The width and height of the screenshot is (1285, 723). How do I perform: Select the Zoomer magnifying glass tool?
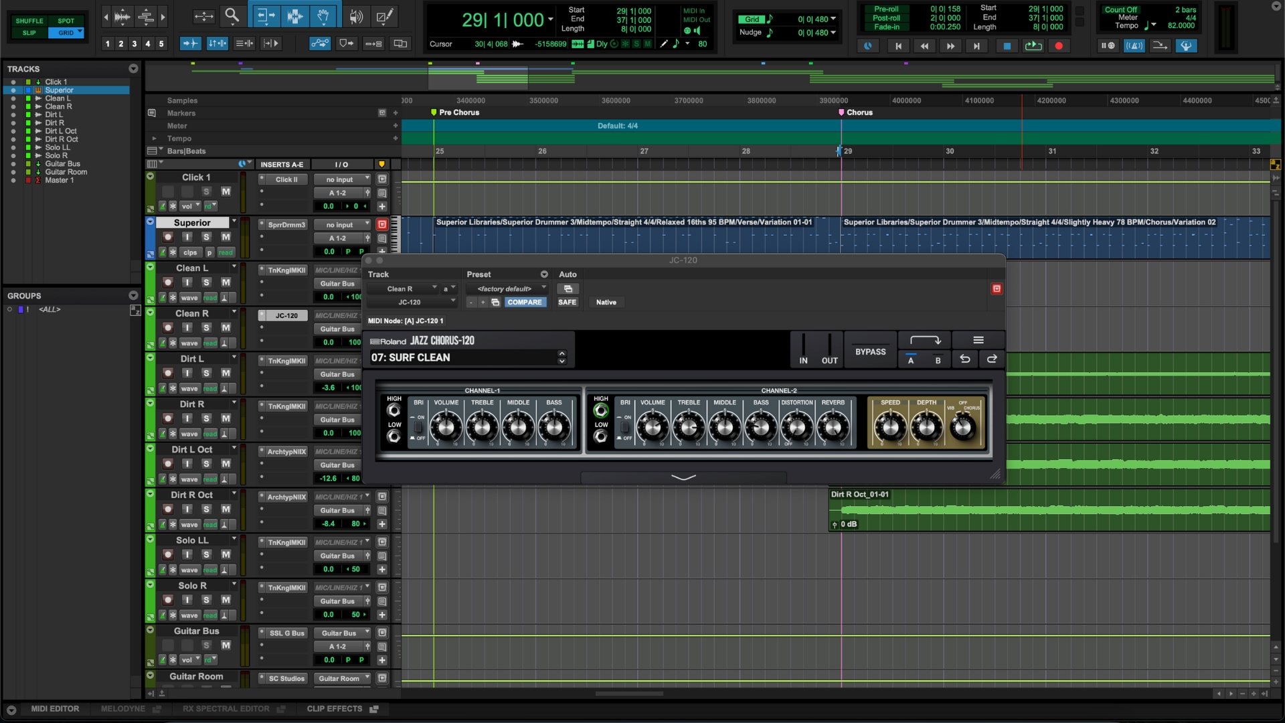pyautogui.click(x=232, y=16)
